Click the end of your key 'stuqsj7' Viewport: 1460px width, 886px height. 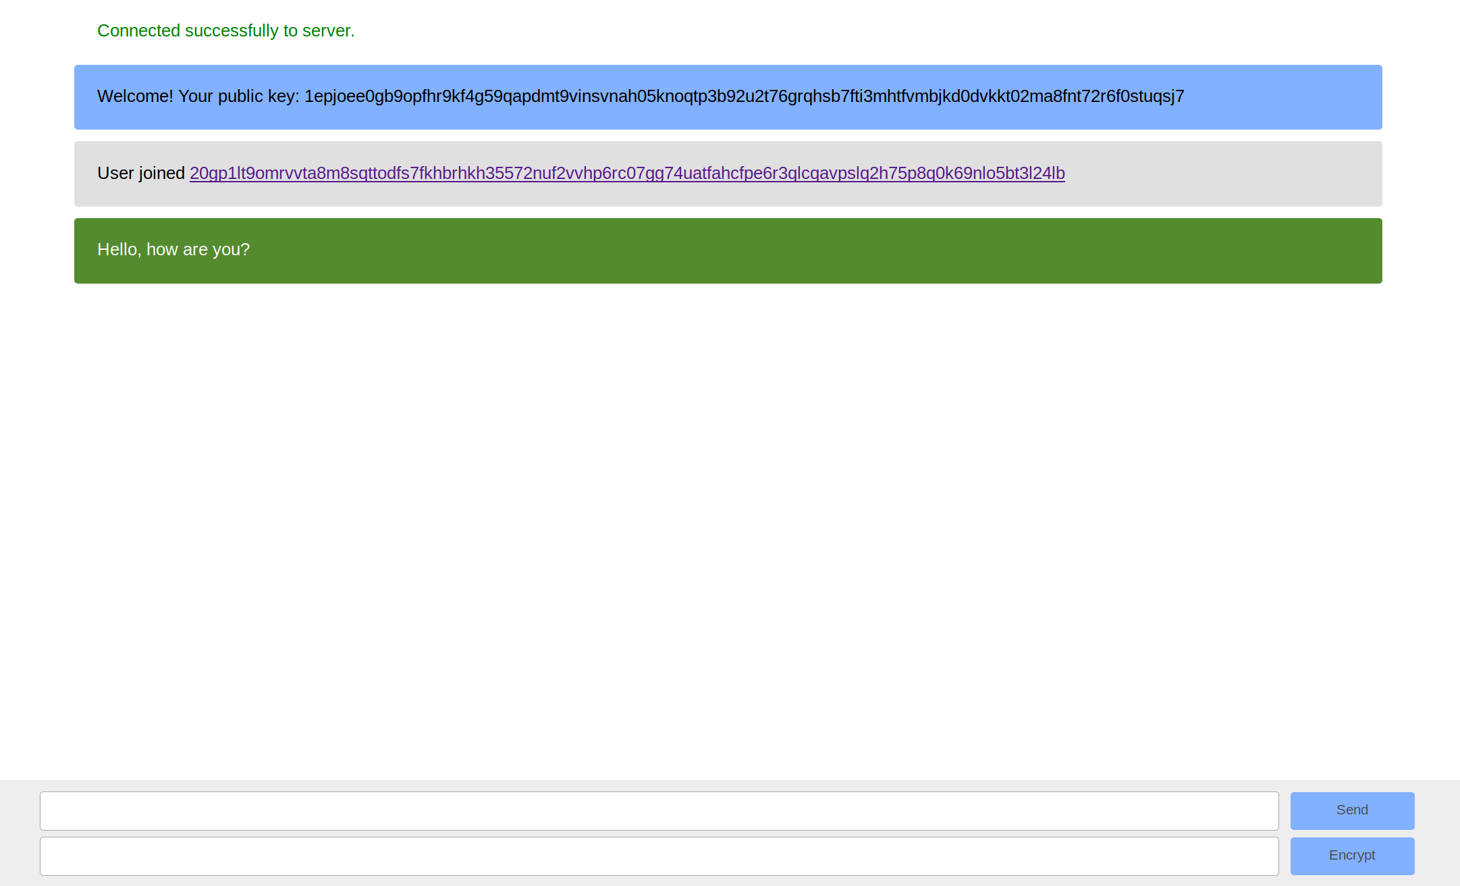[x=1158, y=97]
